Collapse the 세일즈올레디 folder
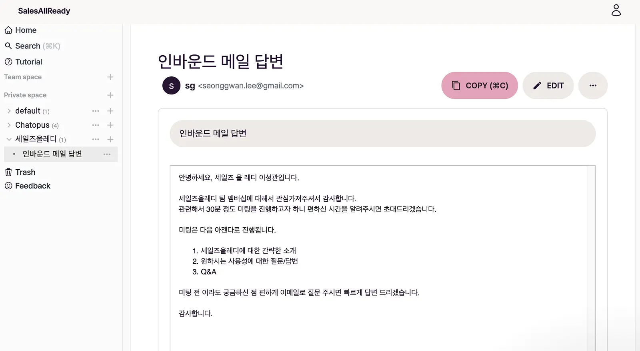 click(x=9, y=139)
